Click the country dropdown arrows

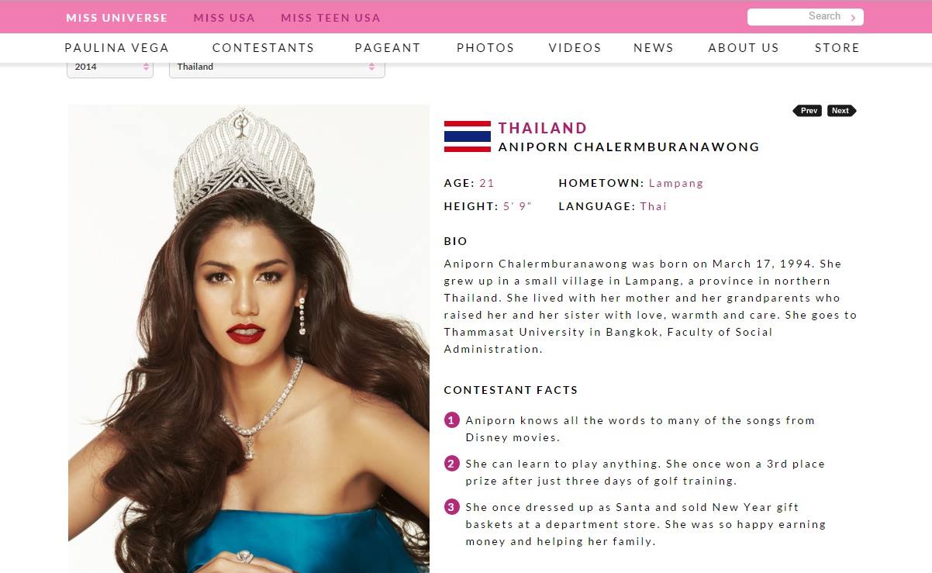tap(371, 67)
